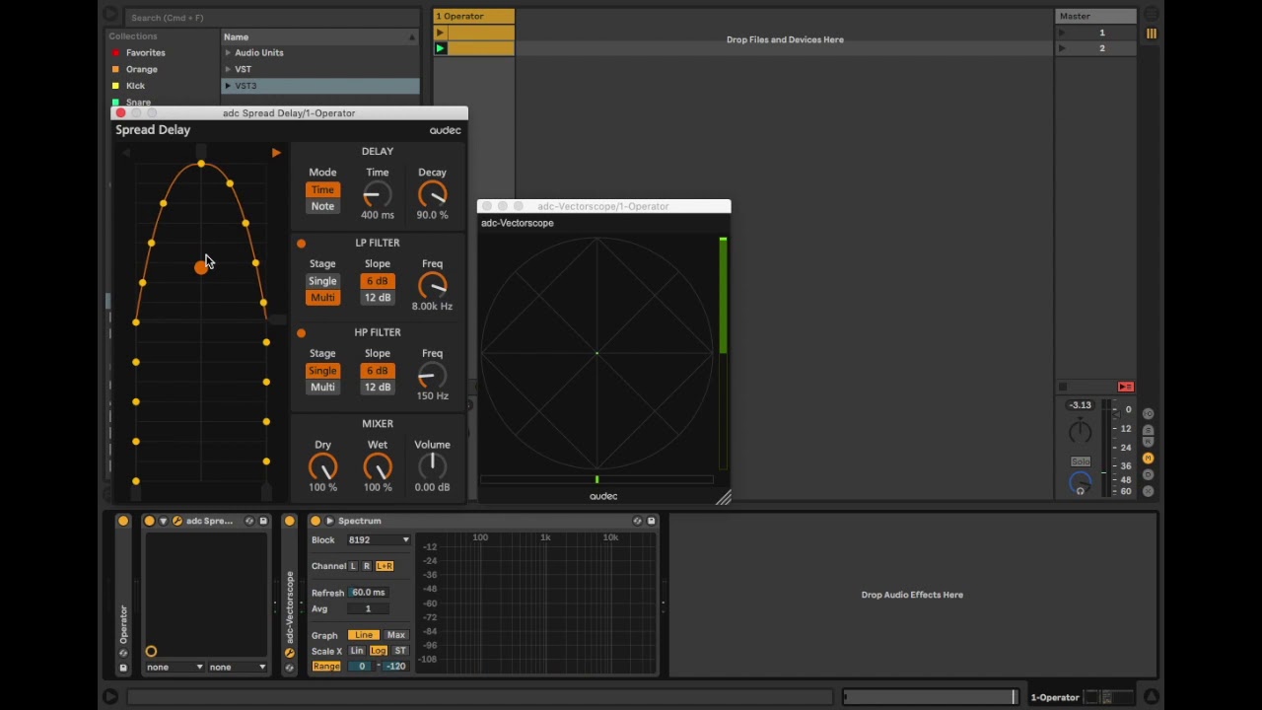The image size is (1262, 710).
Task: Click hot-swap icon on adc Spread Delay device
Action: point(249,521)
